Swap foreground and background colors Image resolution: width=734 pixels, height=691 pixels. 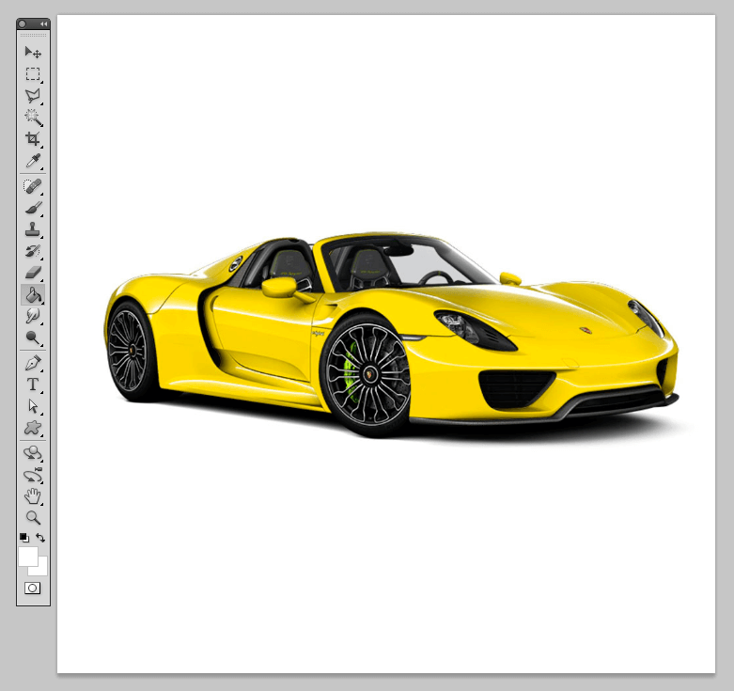click(41, 538)
